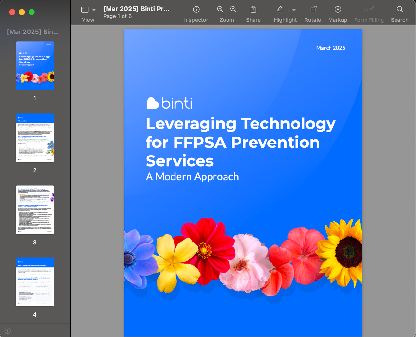The height and width of the screenshot is (337, 416).
Task: Click the circled plus button below the sidebar
Action: [7, 331]
